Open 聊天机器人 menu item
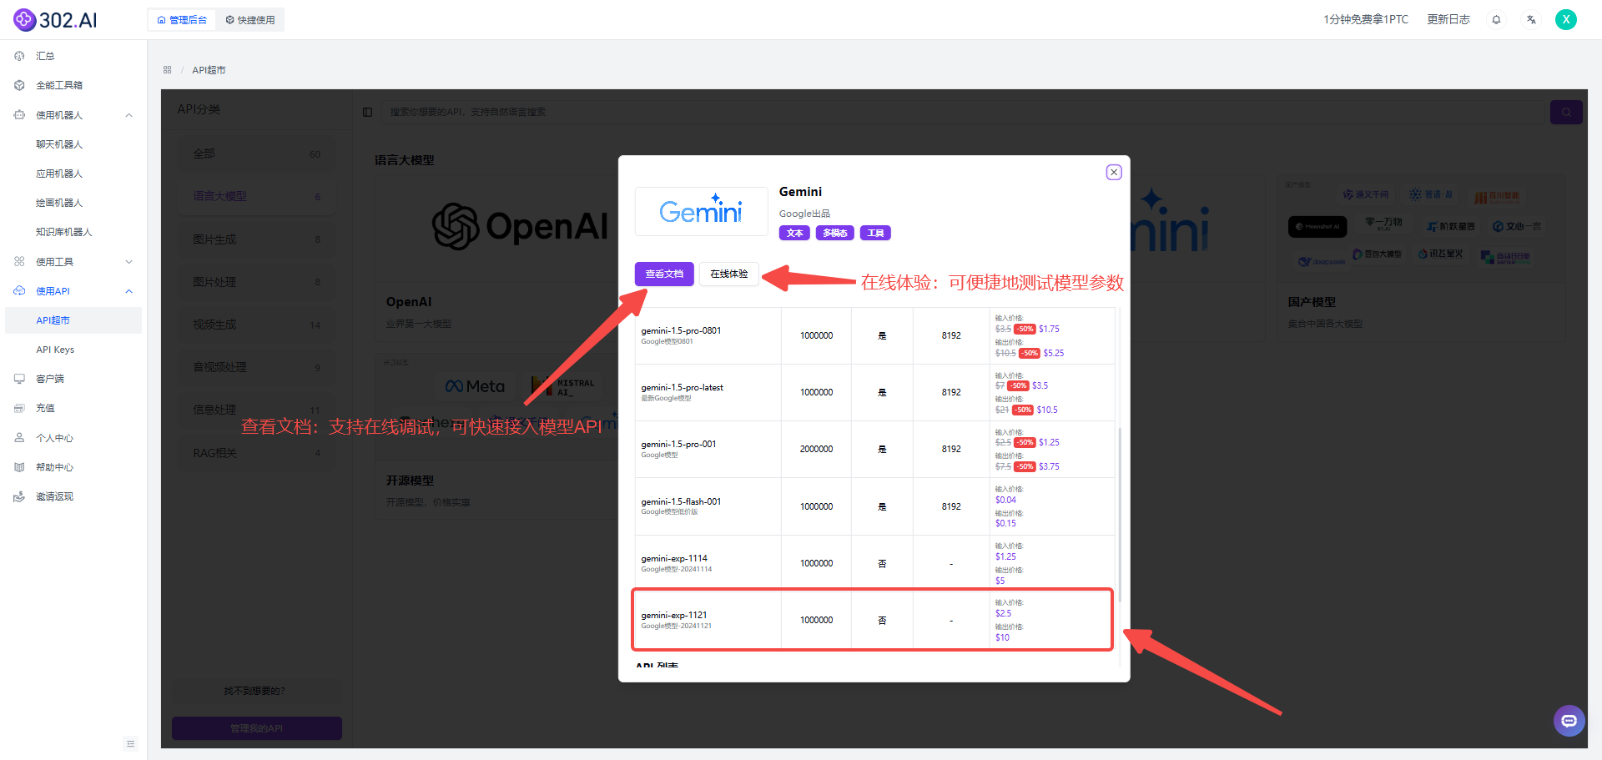Screen dimensions: 1602x760 [x=59, y=144]
